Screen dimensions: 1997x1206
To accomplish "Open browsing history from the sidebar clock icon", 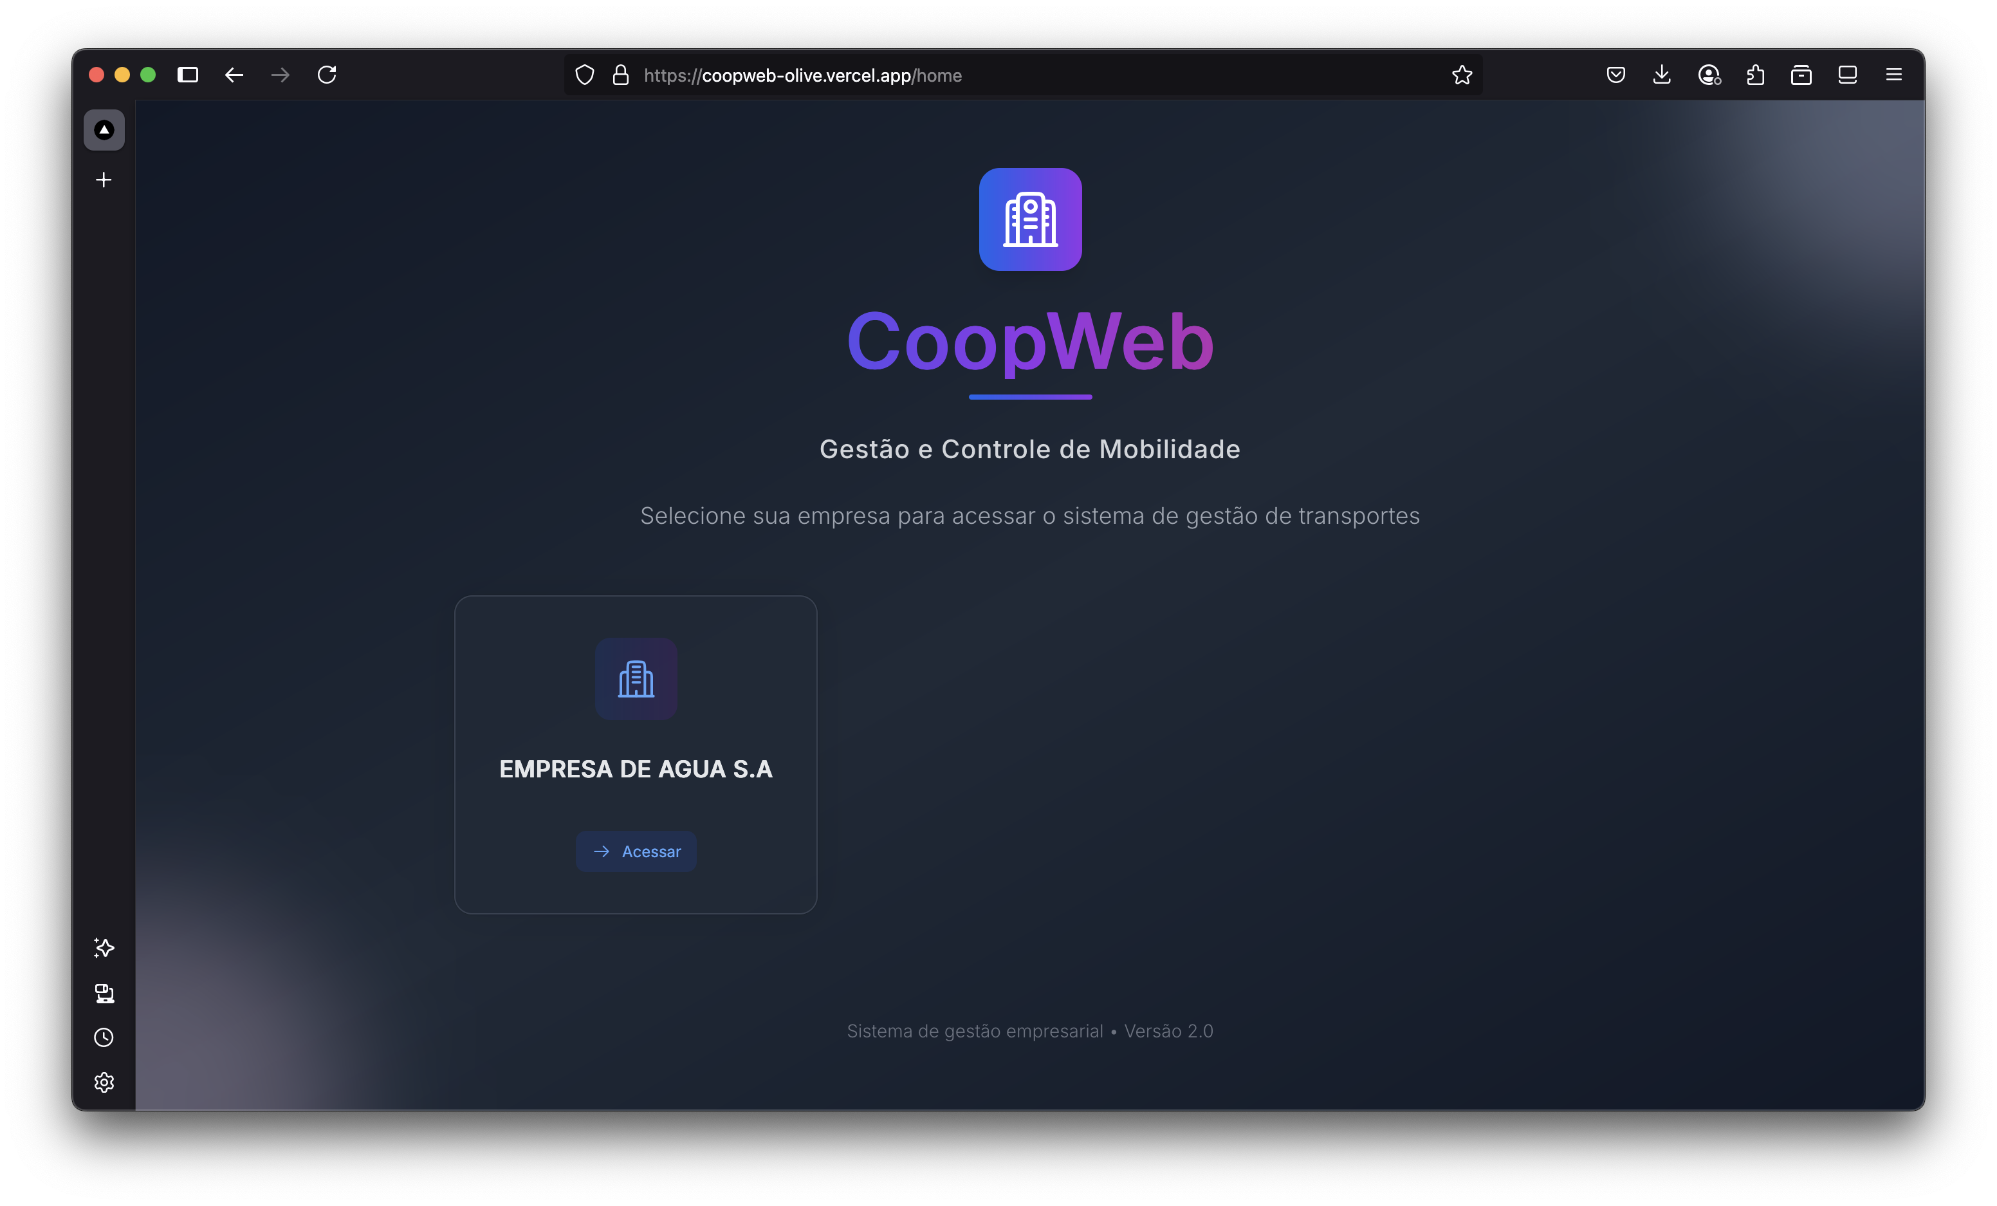I will click(104, 1038).
